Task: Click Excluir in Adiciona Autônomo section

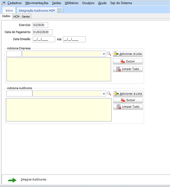Action: pos(128,100)
